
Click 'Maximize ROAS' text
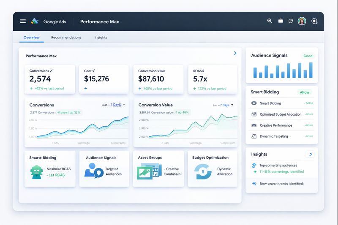pos(59,169)
